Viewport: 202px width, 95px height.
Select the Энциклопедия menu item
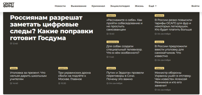[x=120, y=6]
